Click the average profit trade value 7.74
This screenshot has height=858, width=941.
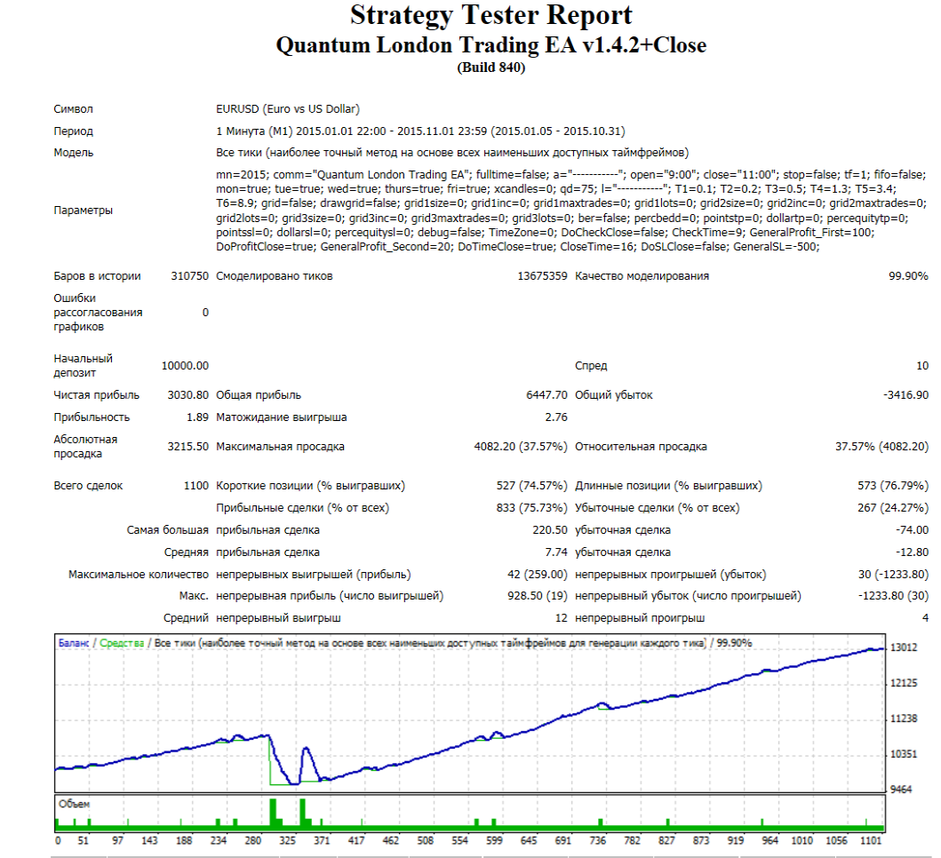click(x=555, y=552)
